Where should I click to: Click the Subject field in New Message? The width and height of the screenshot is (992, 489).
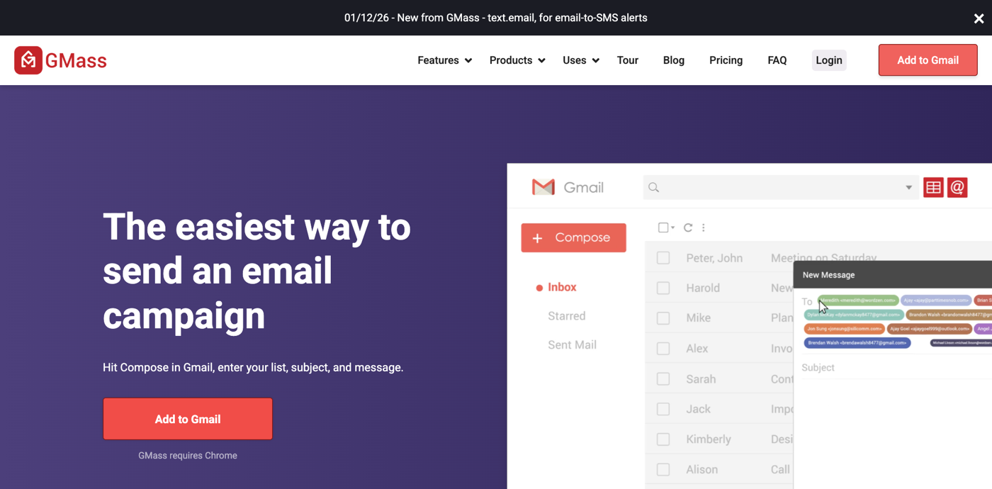point(896,368)
